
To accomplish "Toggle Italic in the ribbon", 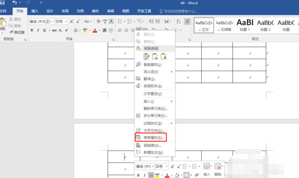I will click(38, 30).
